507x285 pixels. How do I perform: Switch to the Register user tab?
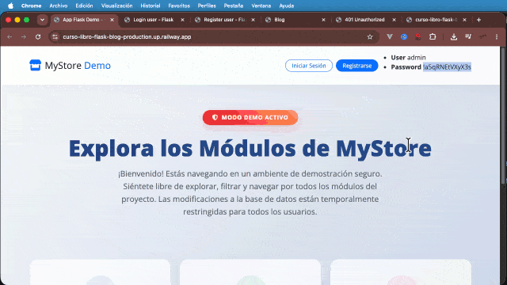tap(224, 20)
